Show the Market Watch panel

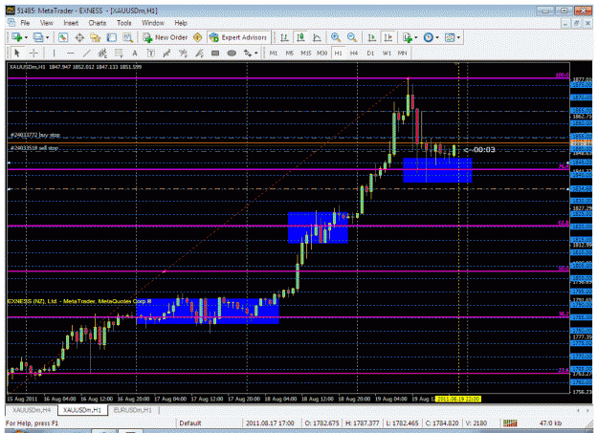63,37
